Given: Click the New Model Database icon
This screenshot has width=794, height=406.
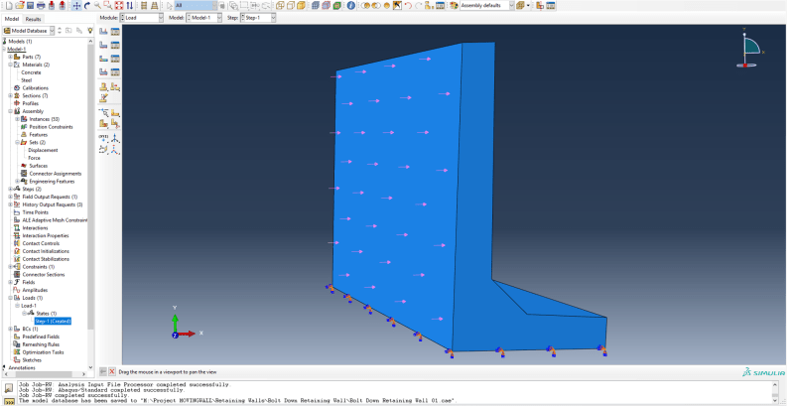Looking at the screenshot, I should tap(9, 6).
